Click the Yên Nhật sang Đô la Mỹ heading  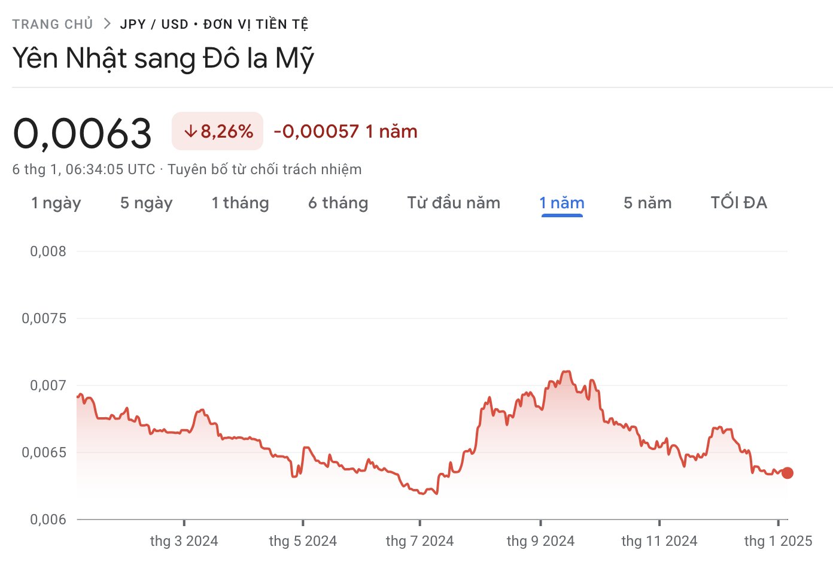pyautogui.click(x=163, y=59)
